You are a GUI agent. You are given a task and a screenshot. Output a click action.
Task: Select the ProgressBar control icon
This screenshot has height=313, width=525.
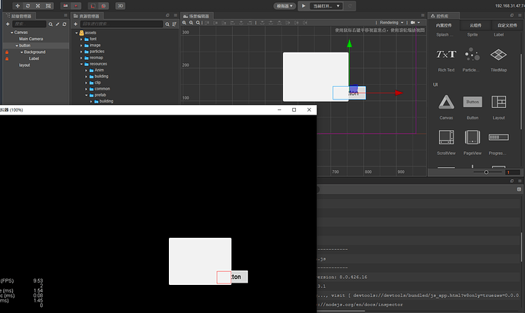tap(498, 138)
